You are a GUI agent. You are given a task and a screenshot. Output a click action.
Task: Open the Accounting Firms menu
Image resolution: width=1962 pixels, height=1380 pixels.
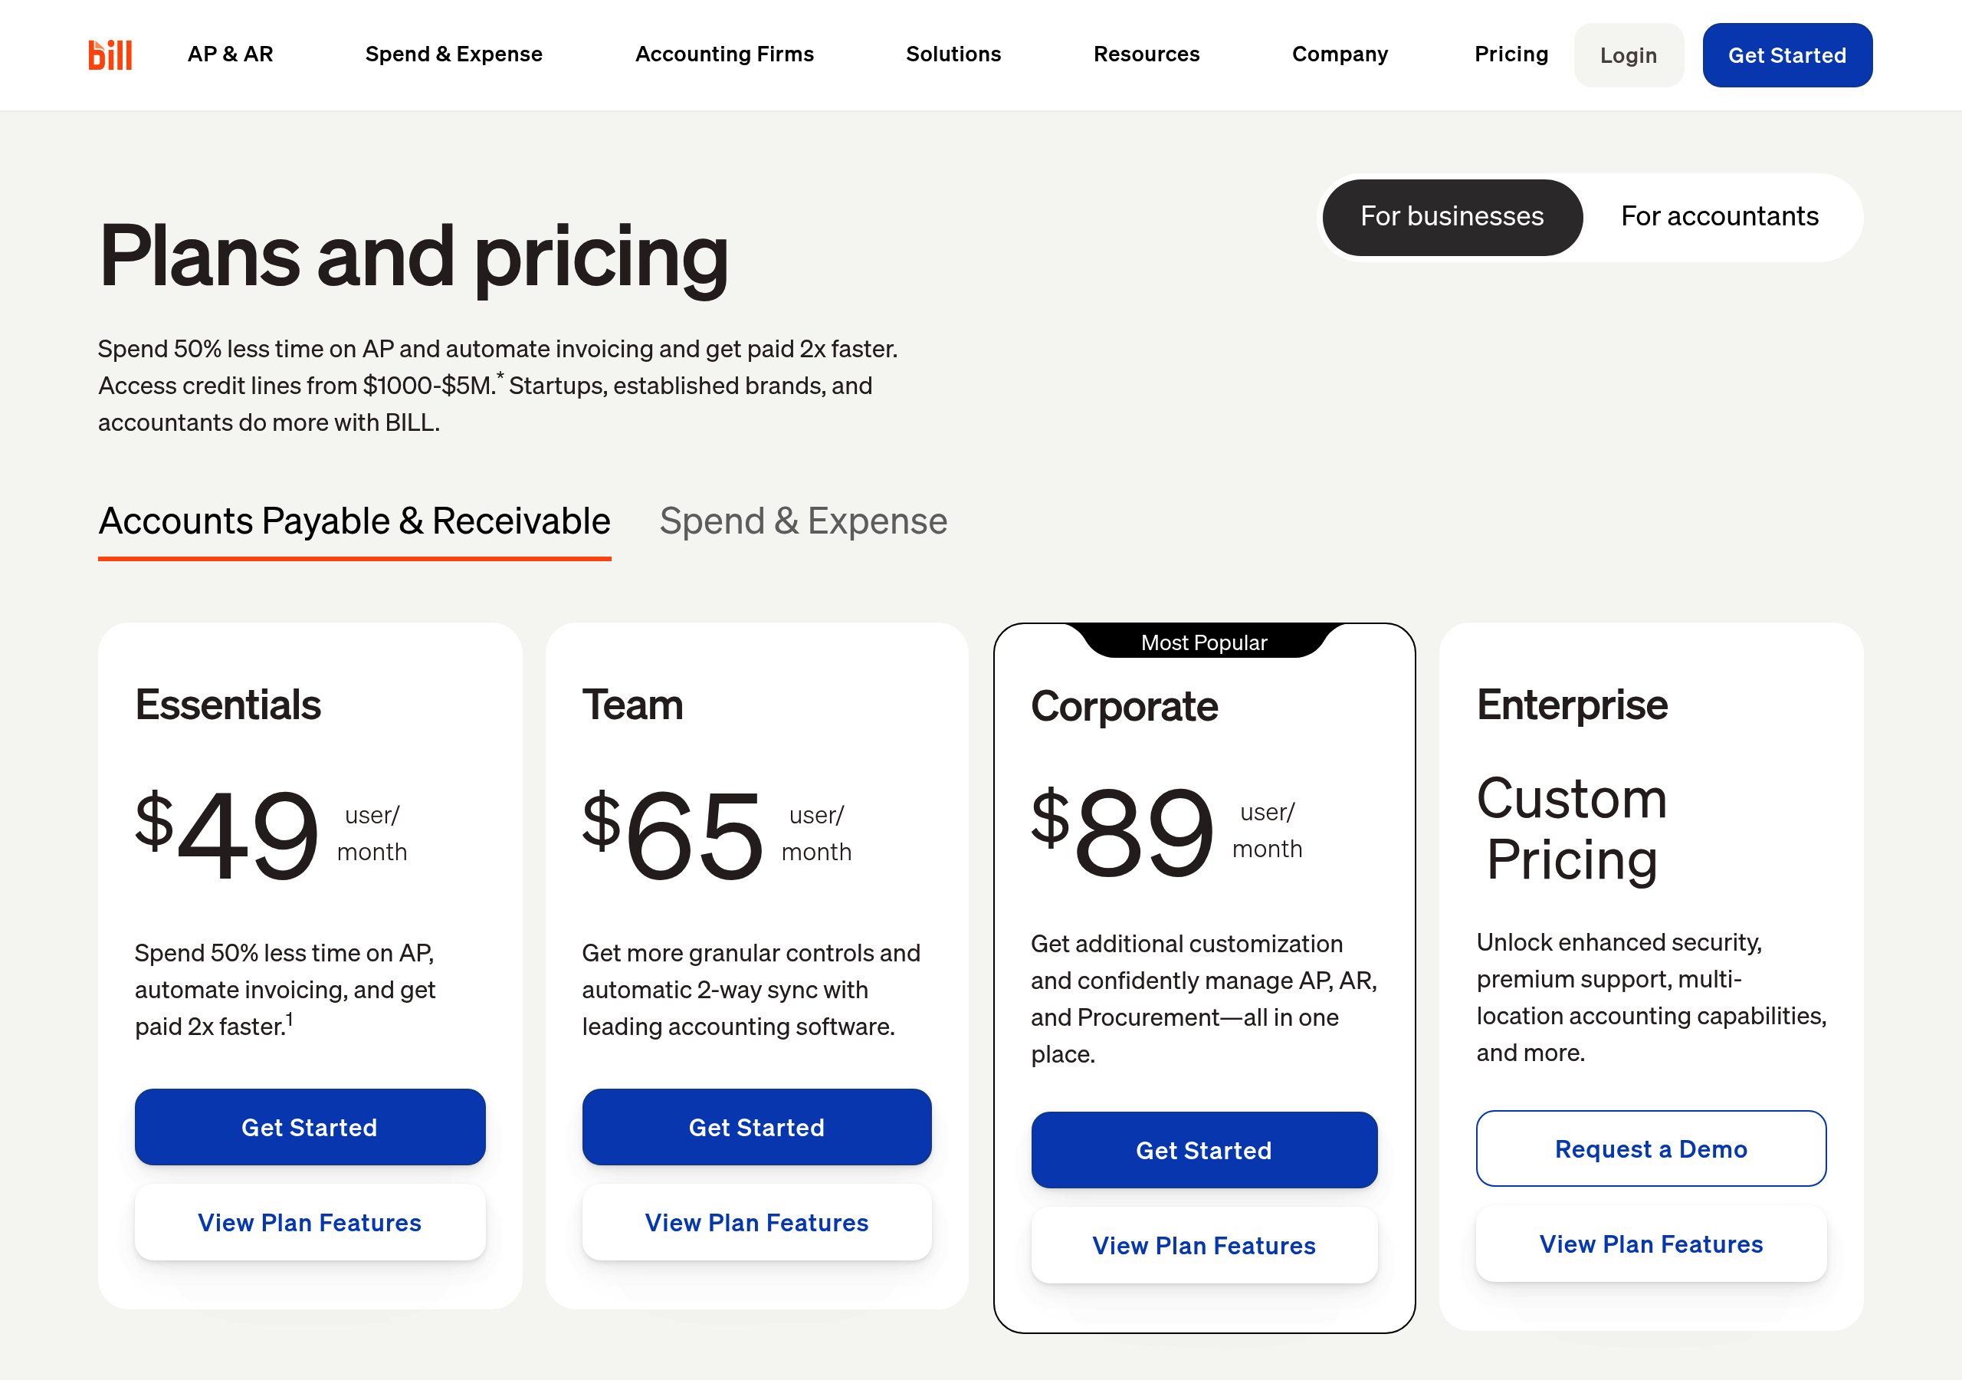click(723, 54)
